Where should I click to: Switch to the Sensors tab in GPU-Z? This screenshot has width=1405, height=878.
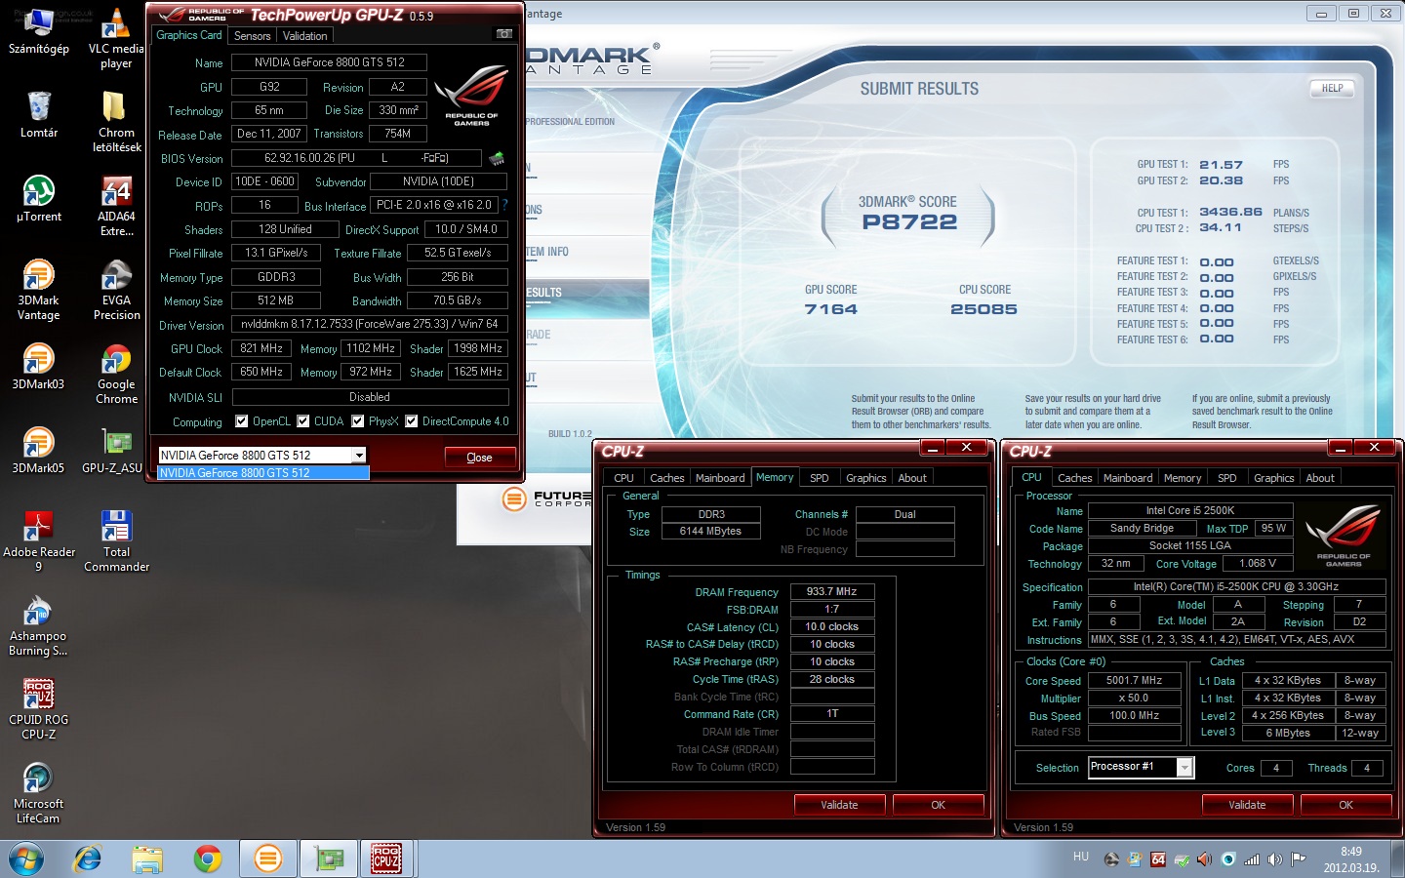[x=253, y=36]
